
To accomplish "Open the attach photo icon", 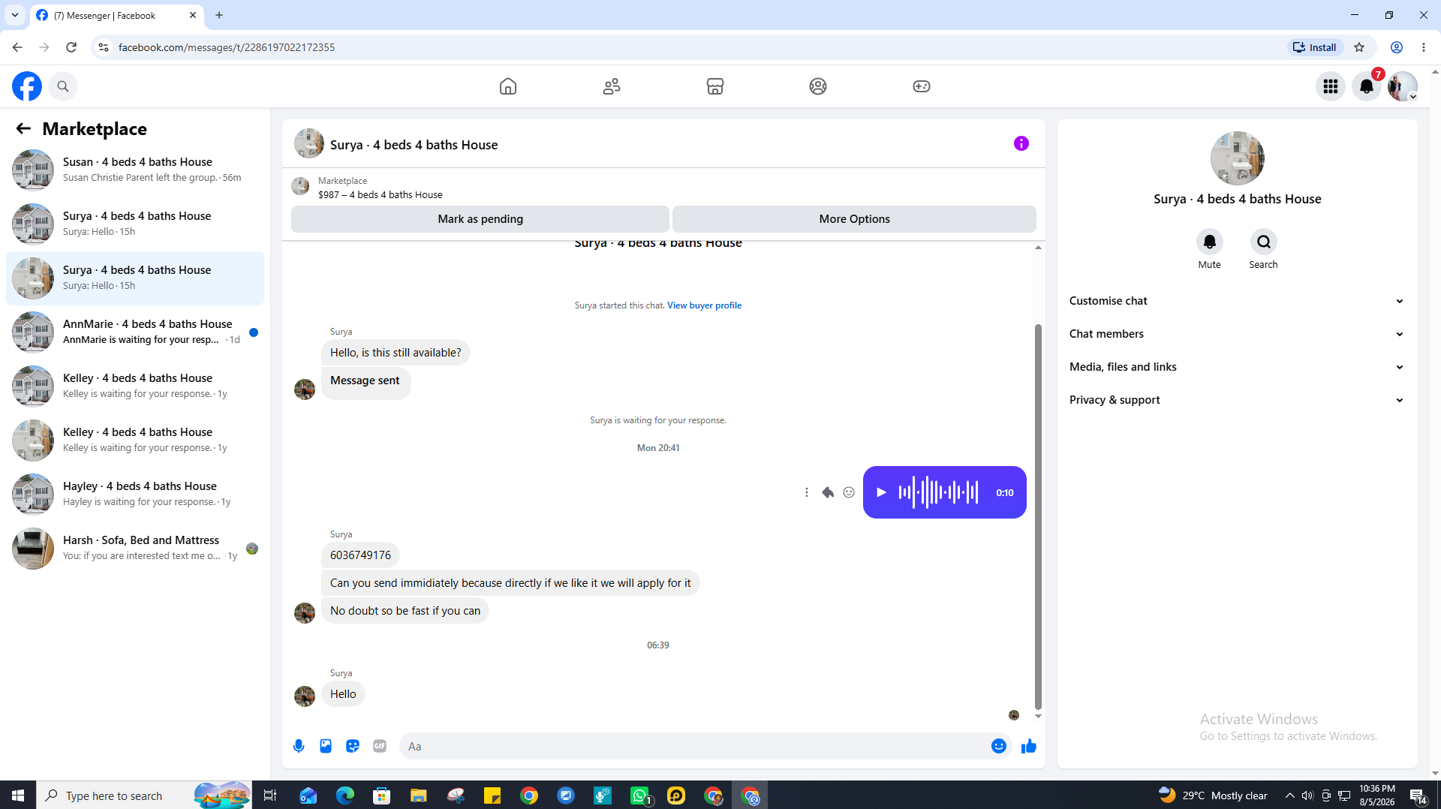I will [x=326, y=746].
